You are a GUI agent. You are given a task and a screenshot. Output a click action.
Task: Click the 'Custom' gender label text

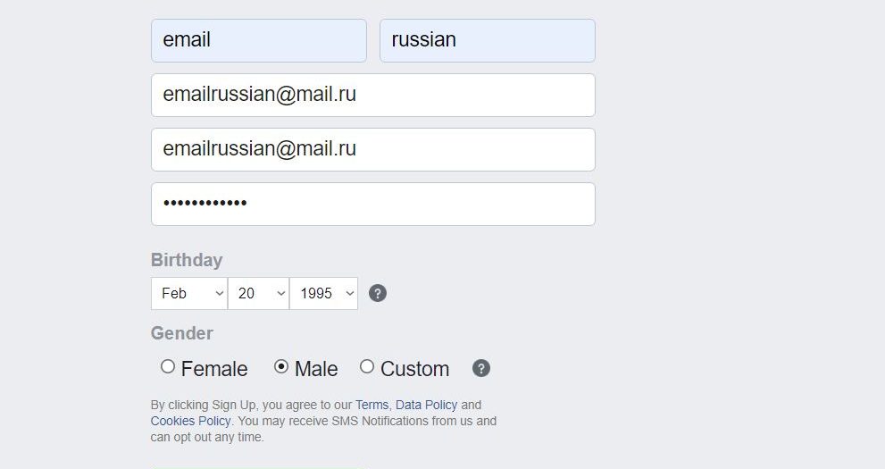point(415,369)
